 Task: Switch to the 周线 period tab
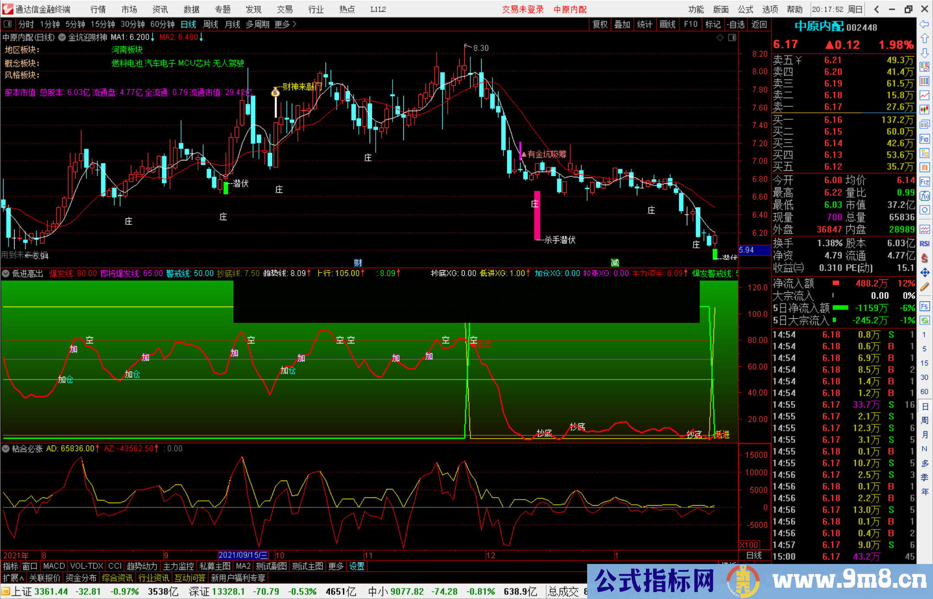pyautogui.click(x=211, y=24)
